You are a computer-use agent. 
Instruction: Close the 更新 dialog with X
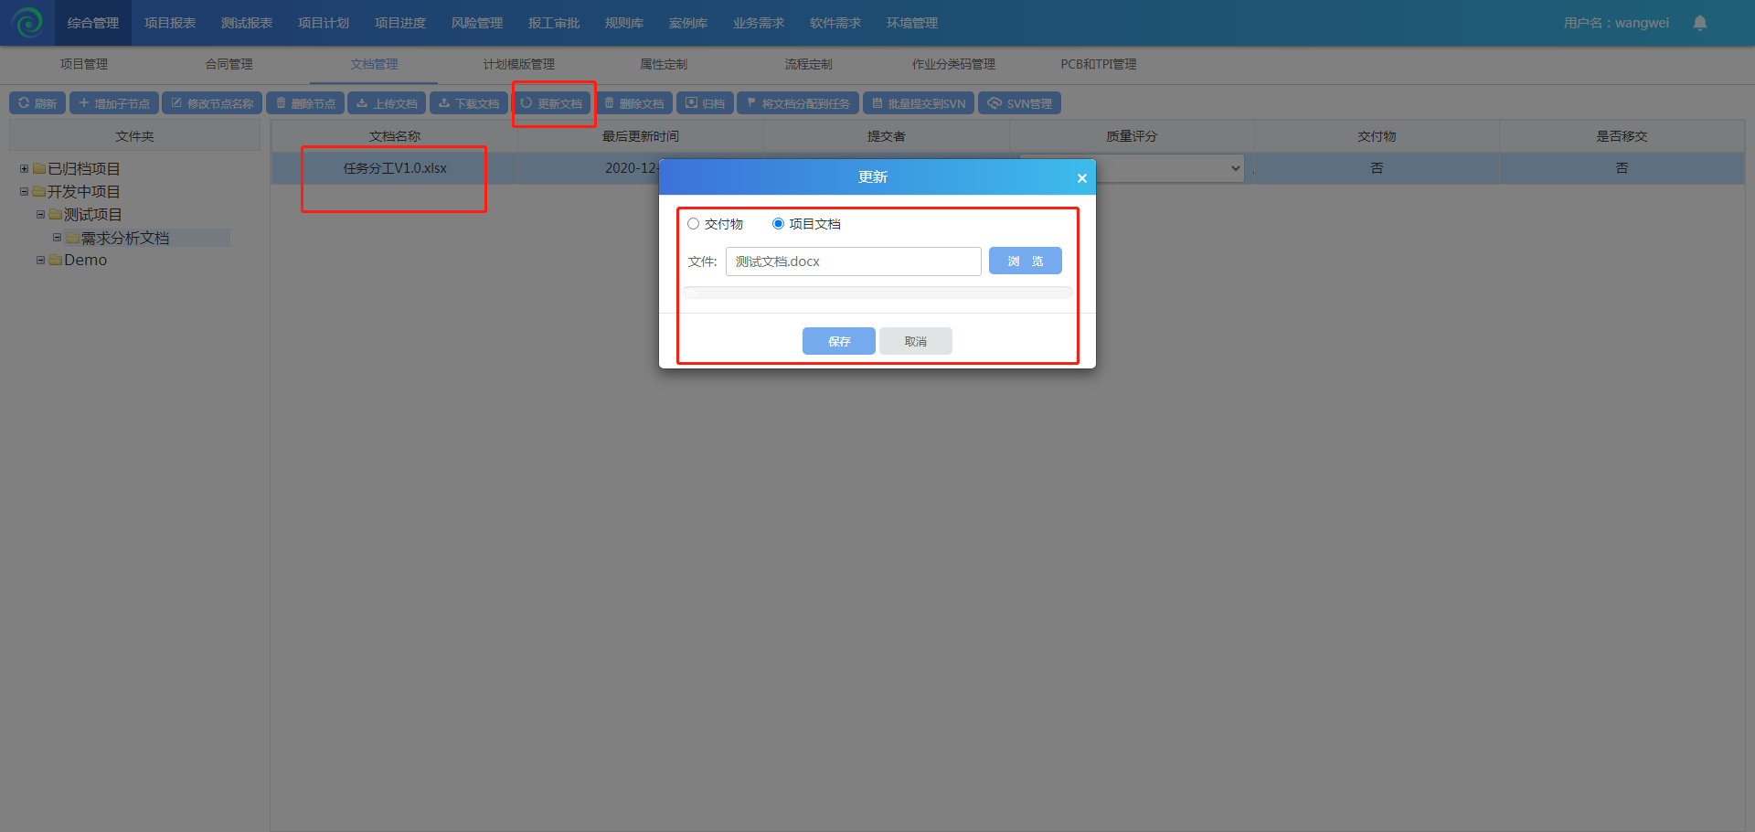pos(1081,178)
